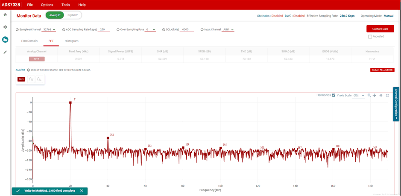Select the CH-1 analog channel button
Screen dimensions: 401x196
[x=37, y=59]
